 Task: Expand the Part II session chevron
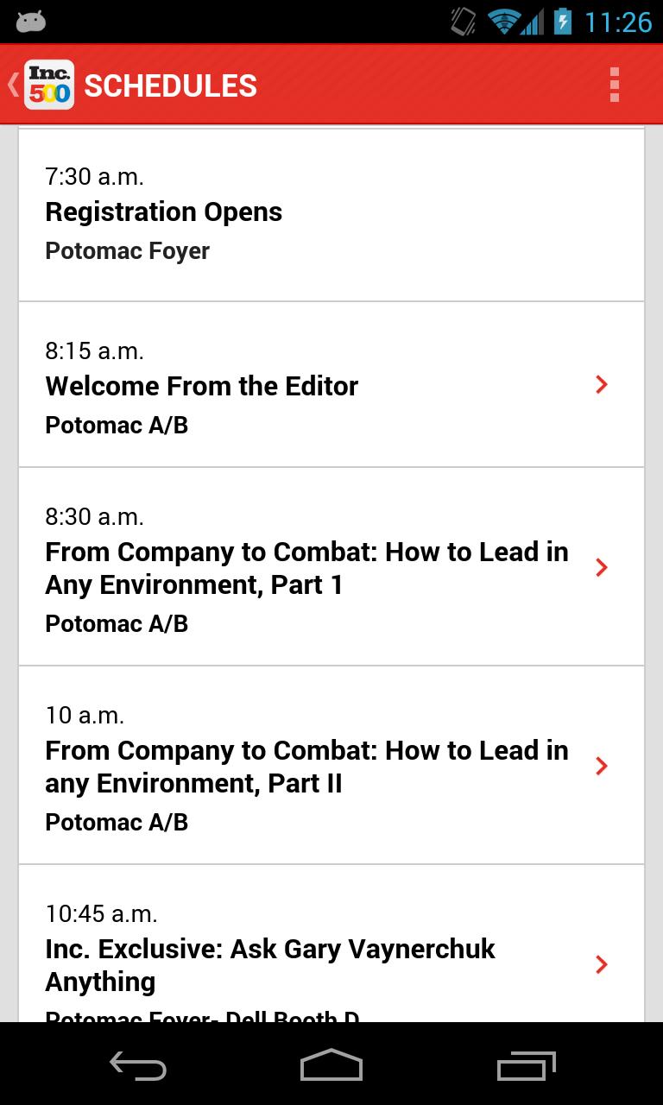[602, 766]
